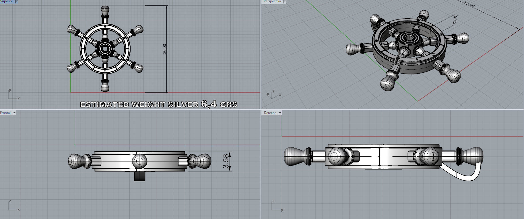Open the Perspectiva viewport dropdown arrow

[x=285, y=1]
